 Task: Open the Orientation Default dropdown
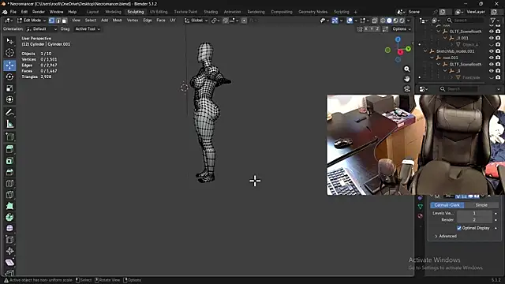click(42, 29)
